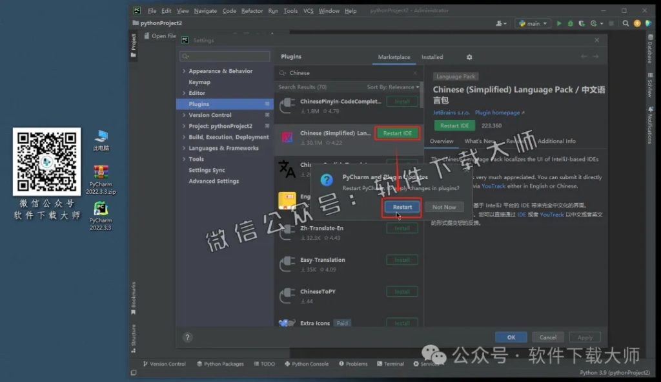661x382 pixels.
Task: Open the main branch dropdown
Action: point(533,23)
